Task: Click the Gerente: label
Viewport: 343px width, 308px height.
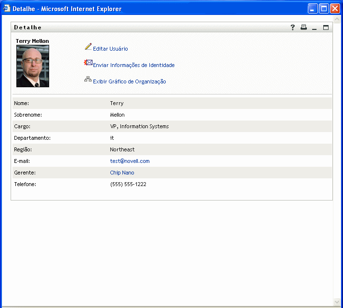Action: [x=25, y=173]
